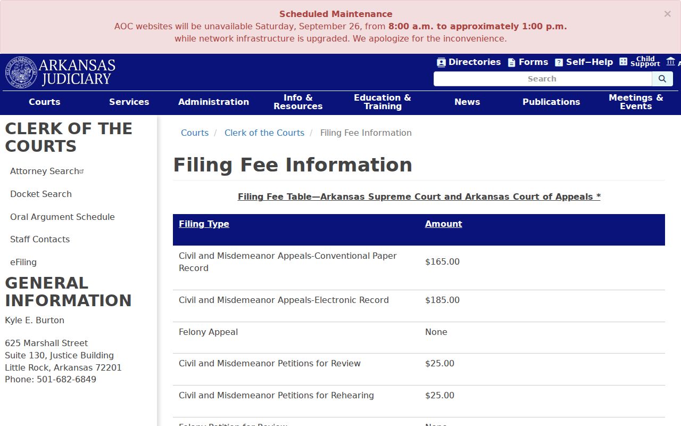Screen dimensions: 681x426
Task: Open the Meetings & Events menu
Action: point(636,102)
